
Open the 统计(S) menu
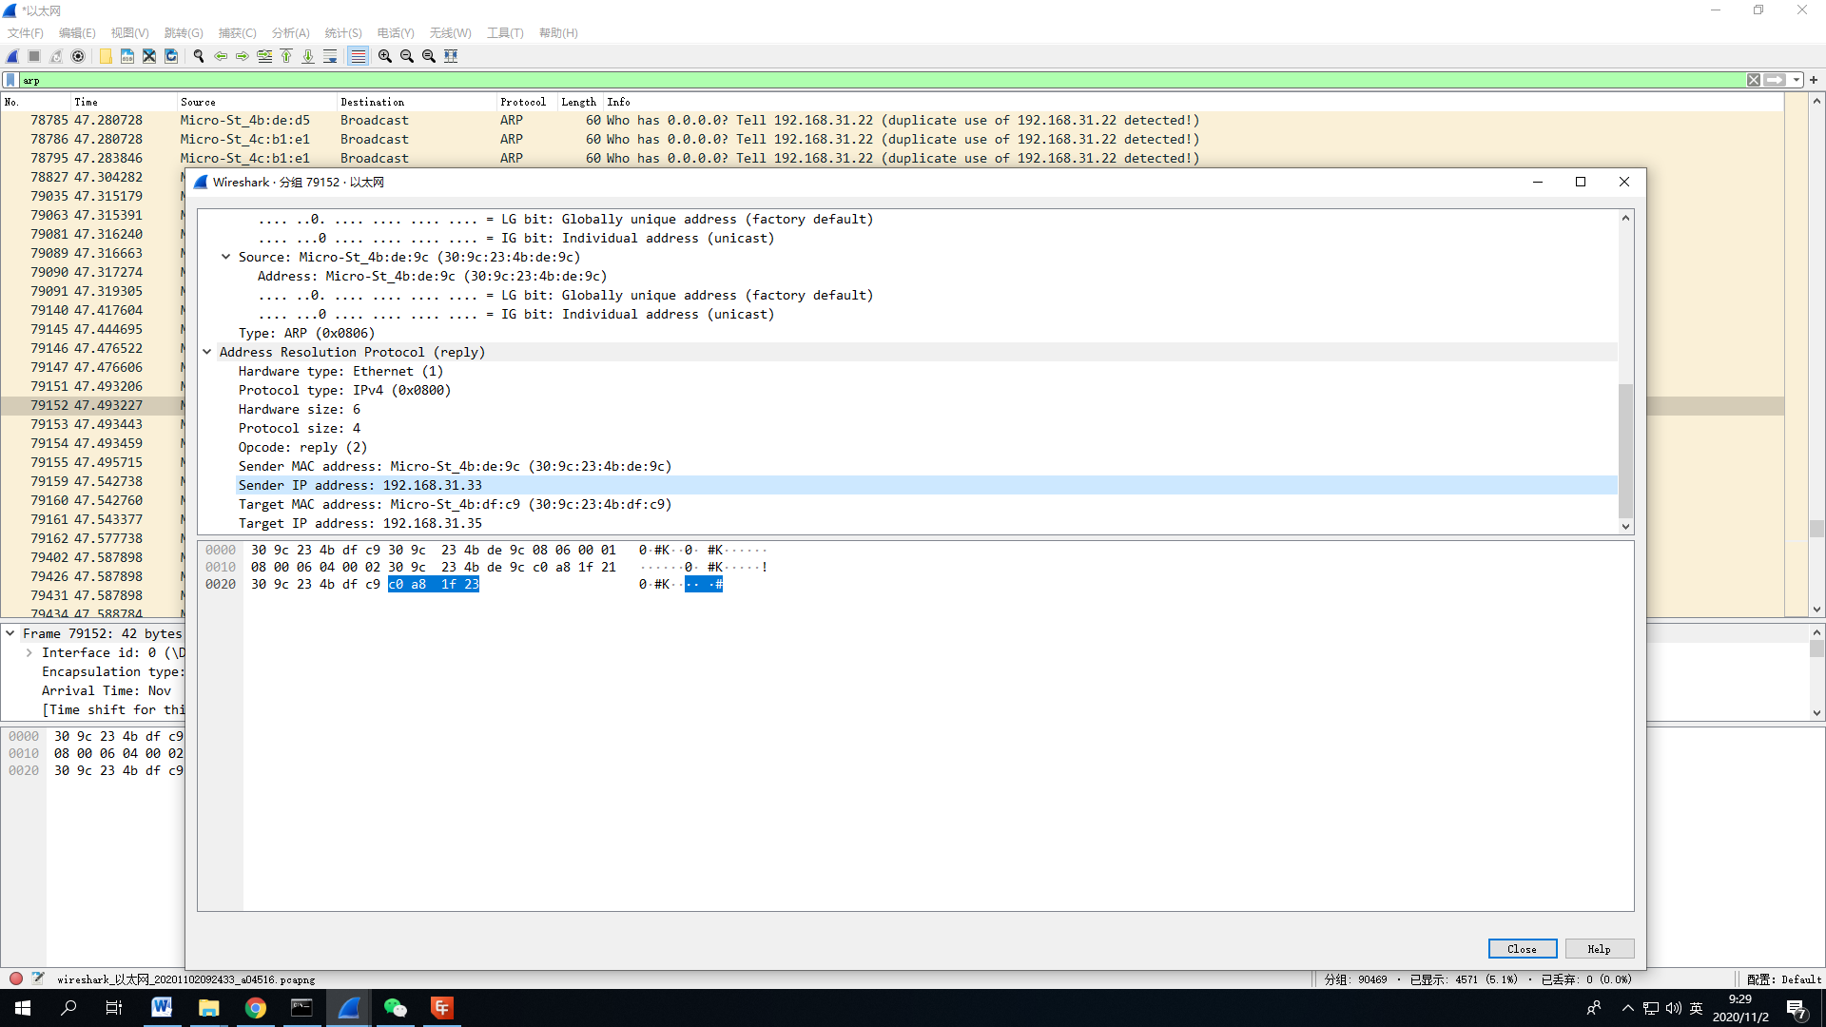[342, 32]
